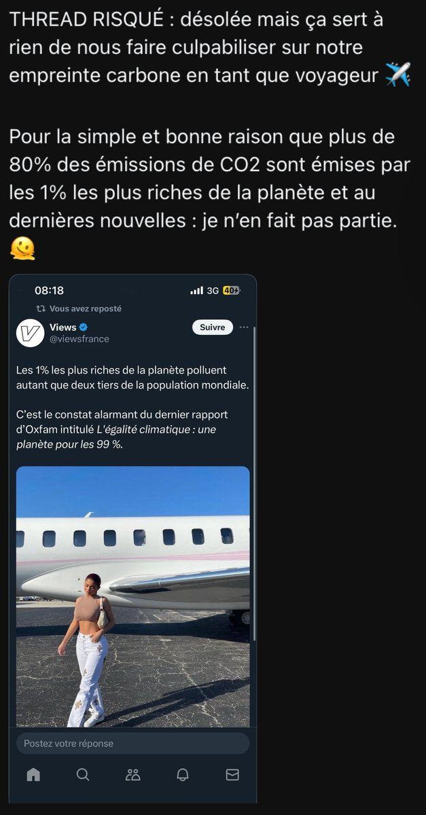
Task: Open the private jet photo
Action: 132,596
